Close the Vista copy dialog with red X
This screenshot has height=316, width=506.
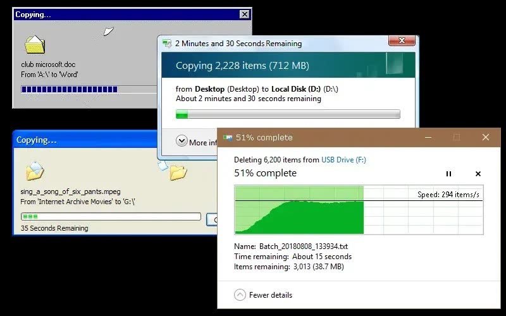[402, 40]
